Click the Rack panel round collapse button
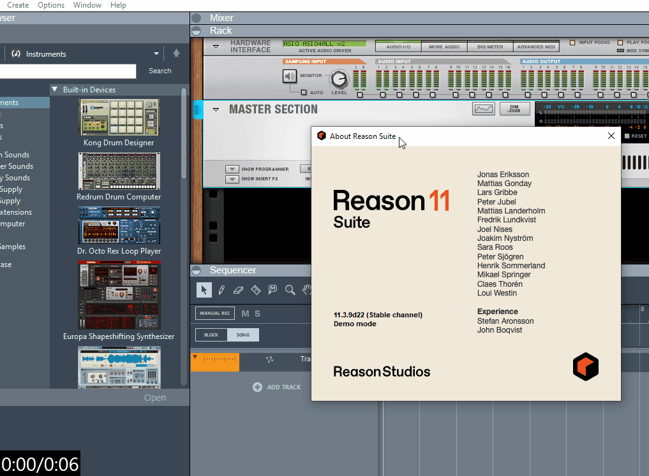649x476 pixels. pos(197,31)
